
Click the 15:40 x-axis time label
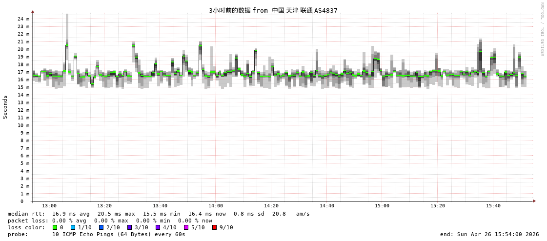pos(493,206)
